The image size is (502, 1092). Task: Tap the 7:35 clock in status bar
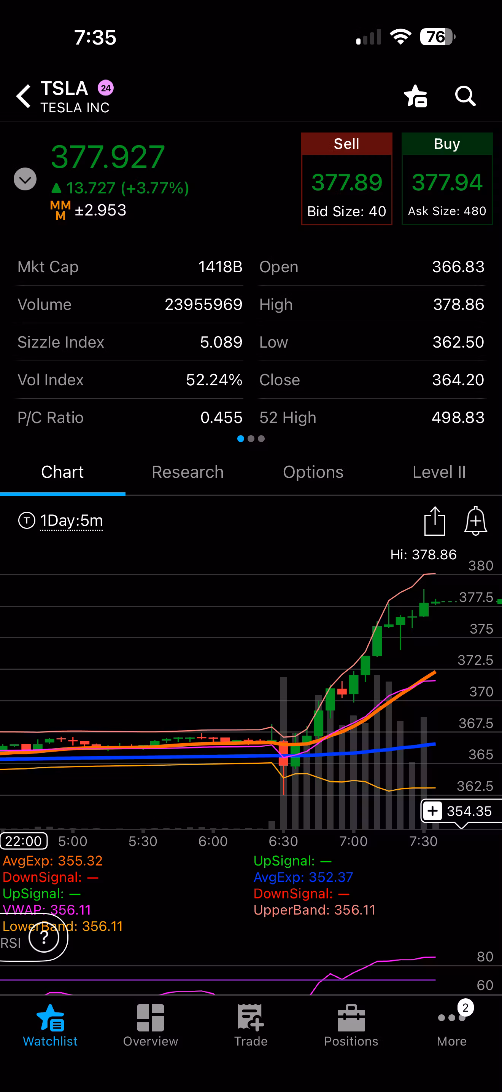[95, 37]
